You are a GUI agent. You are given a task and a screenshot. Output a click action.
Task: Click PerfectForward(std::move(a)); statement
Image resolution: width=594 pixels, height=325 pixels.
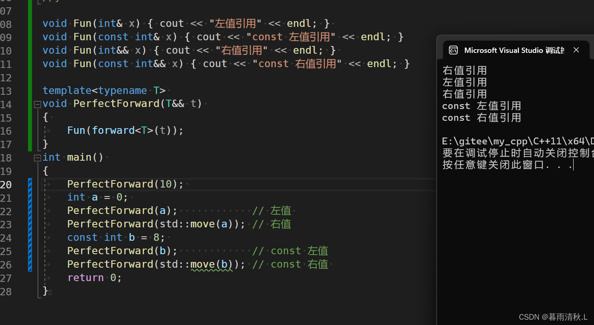pos(157,224)
